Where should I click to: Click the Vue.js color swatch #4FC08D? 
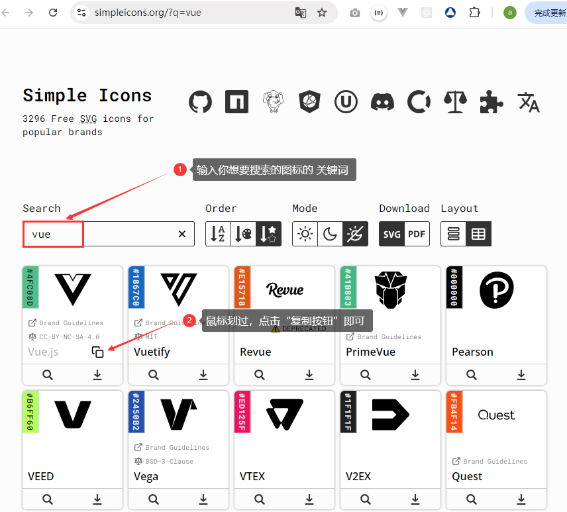tap(30, 287)
